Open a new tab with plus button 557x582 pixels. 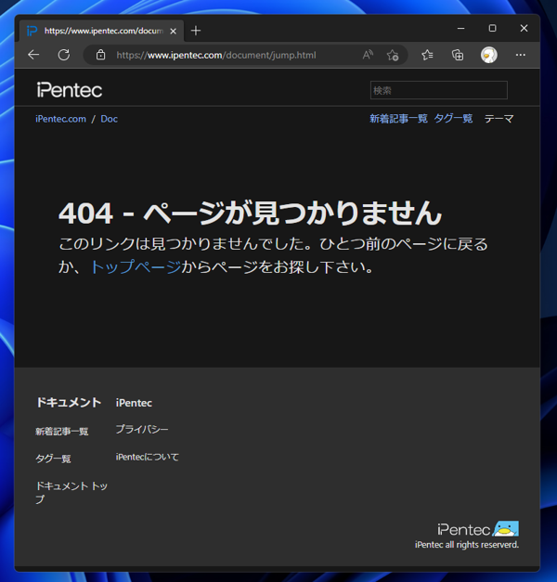[x=196, y=31]
